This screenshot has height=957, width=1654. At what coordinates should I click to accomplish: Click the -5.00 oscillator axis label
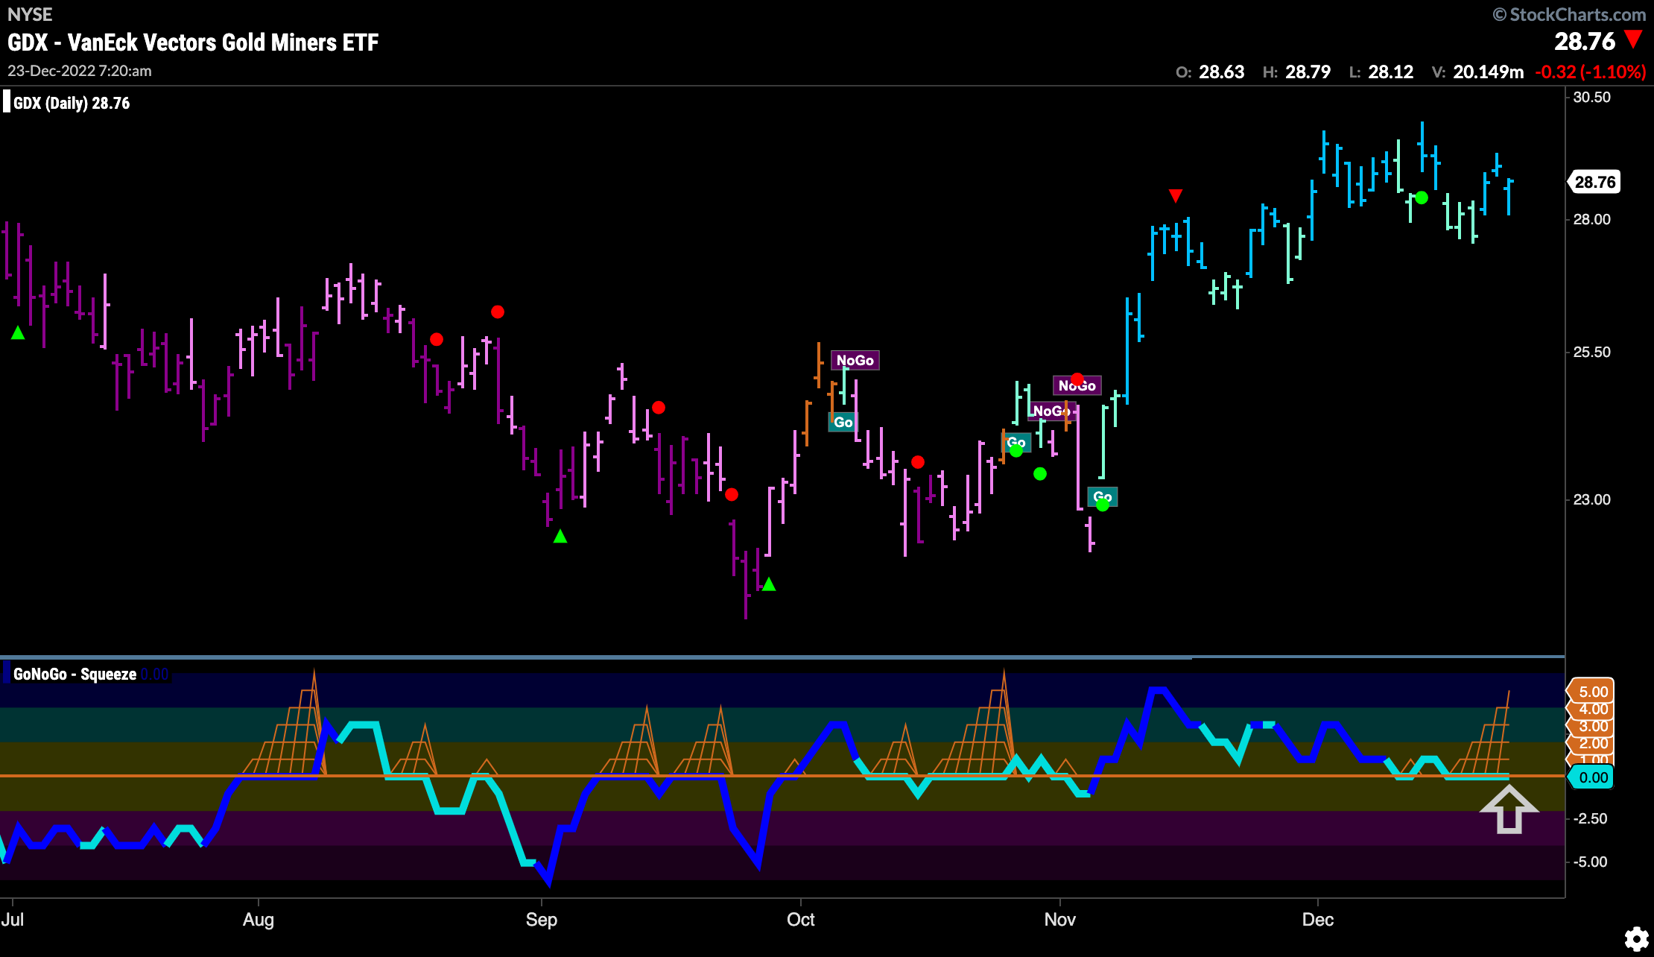click(1591, 862)
